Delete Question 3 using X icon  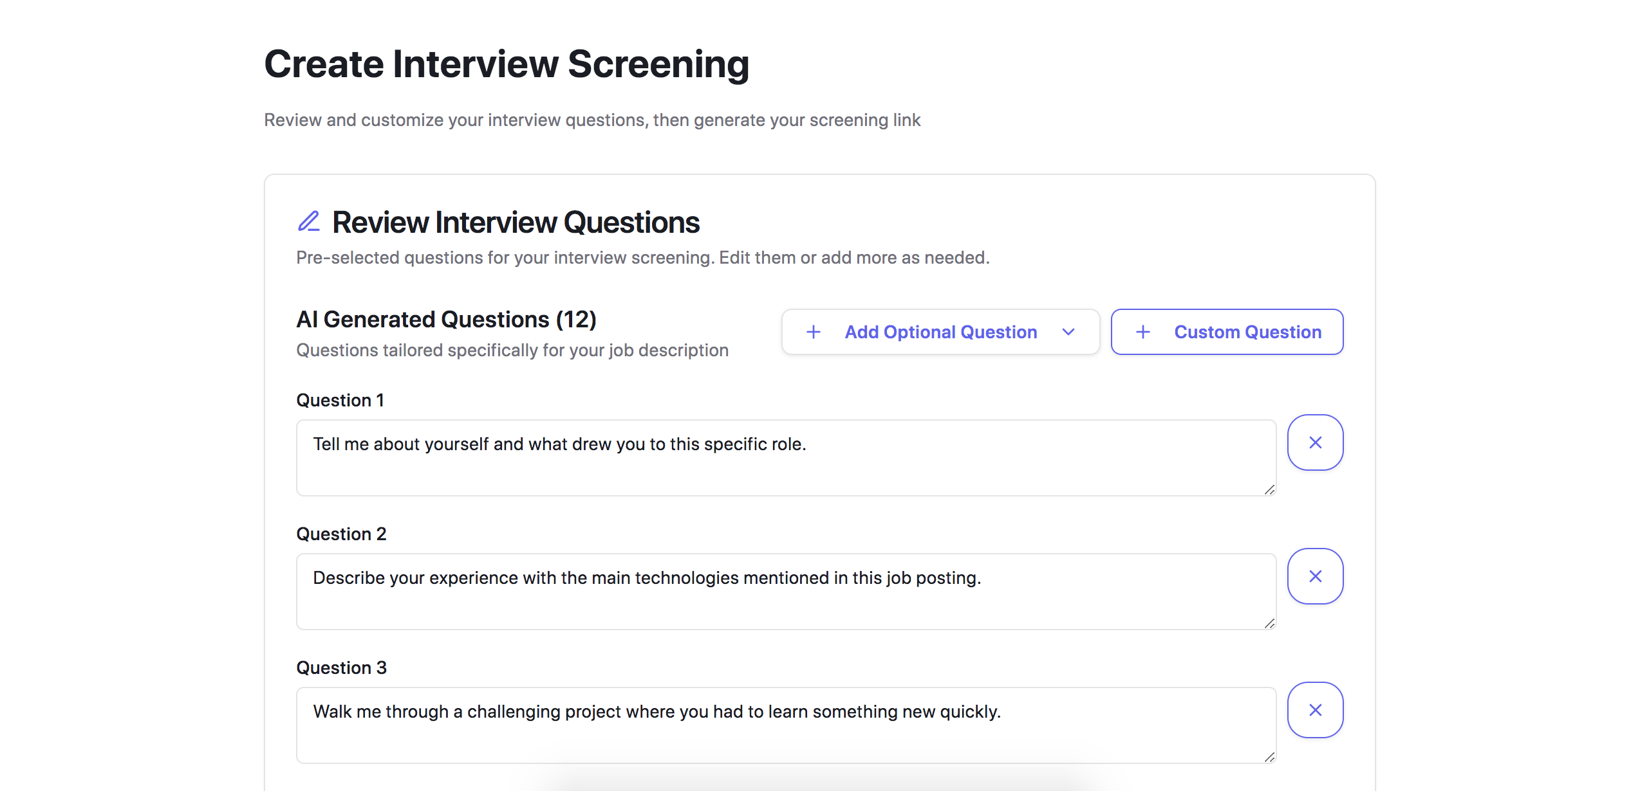click(x=1315, y=710)
